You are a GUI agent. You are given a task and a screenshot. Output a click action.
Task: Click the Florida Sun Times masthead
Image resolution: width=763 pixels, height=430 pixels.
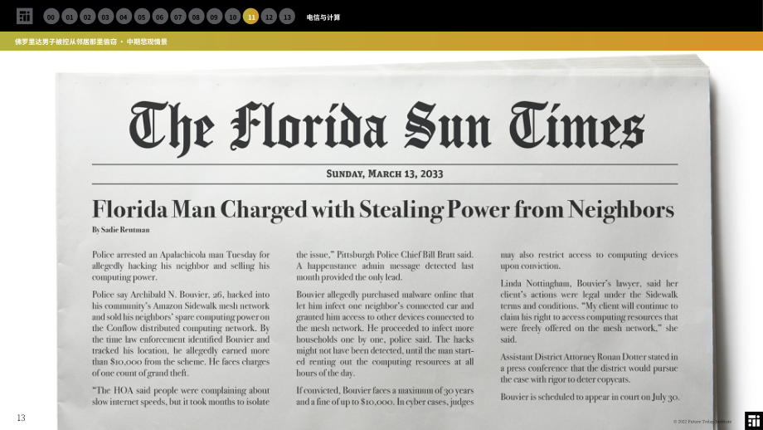[386, 127]
